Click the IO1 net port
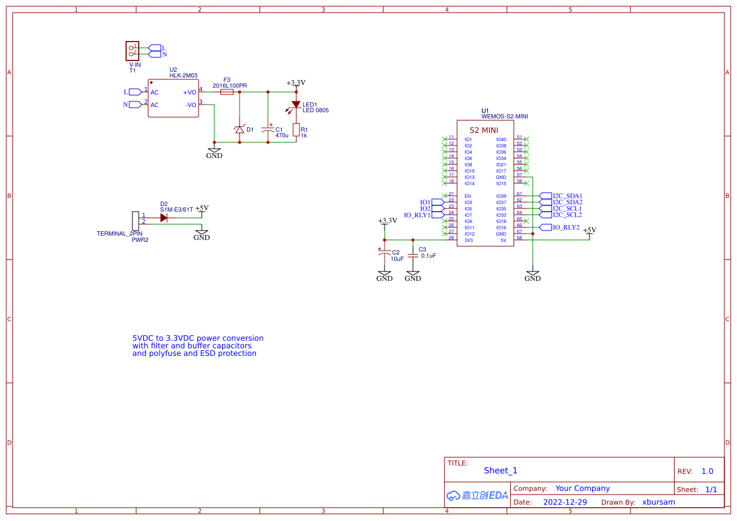 tap(432, 202)
